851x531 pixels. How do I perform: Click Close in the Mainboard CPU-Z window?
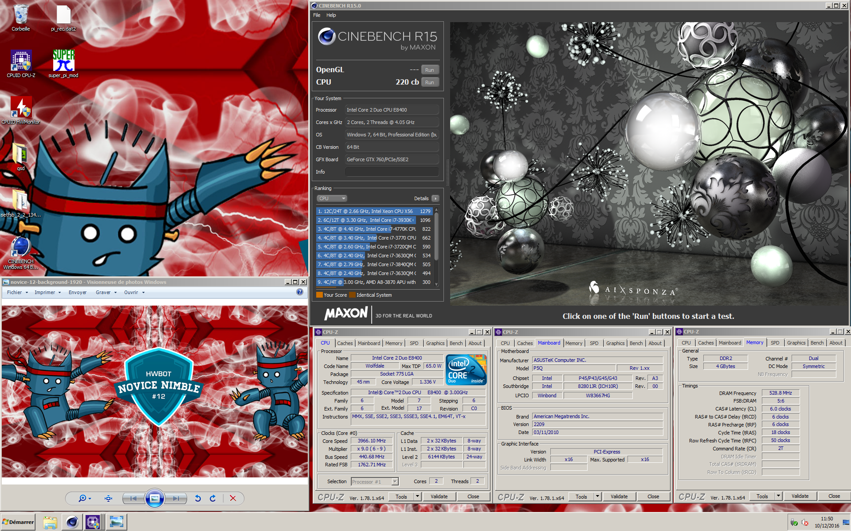(x=653, y=496)
